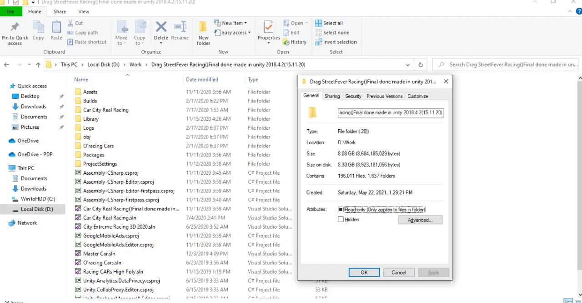
Task: Open the Easy access dropdown
Action: [249, 33]
